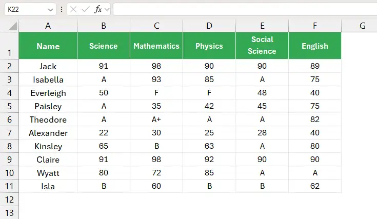Select all cells using the corner triangle

13,26
